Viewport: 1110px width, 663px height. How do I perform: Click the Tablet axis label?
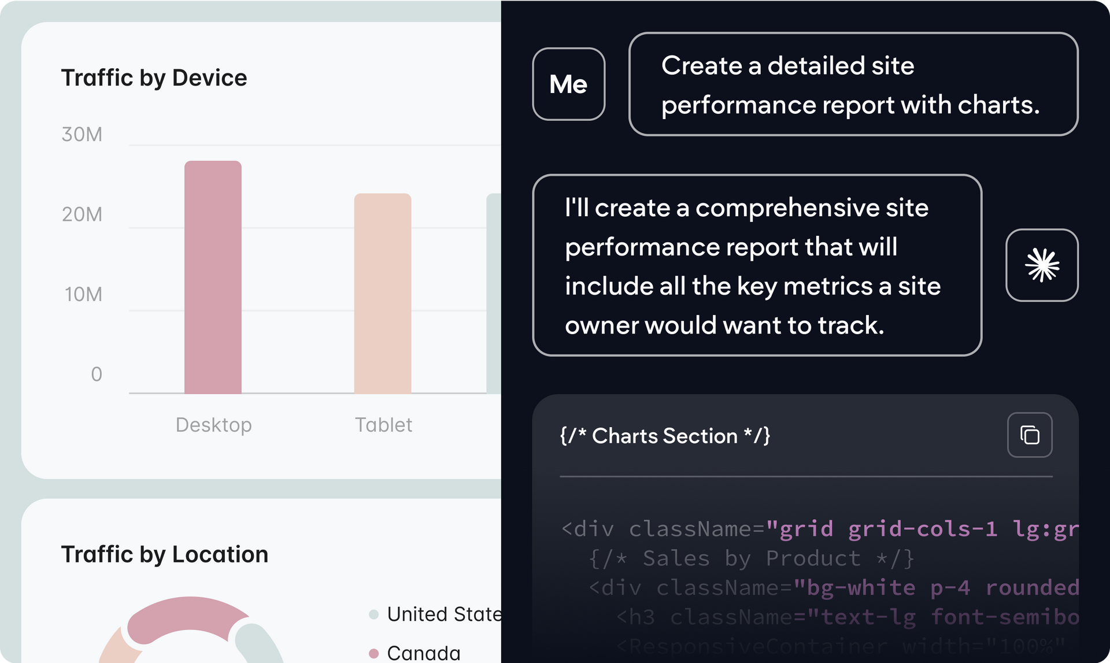(x=383, y=425)
